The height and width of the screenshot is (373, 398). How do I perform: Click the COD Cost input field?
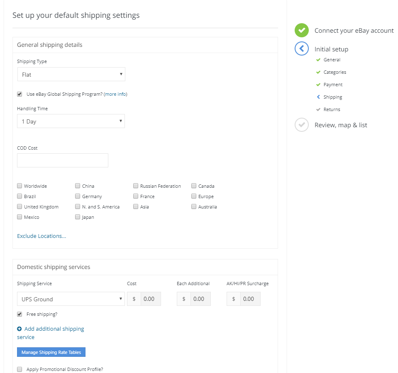click(x=63, y=160)
